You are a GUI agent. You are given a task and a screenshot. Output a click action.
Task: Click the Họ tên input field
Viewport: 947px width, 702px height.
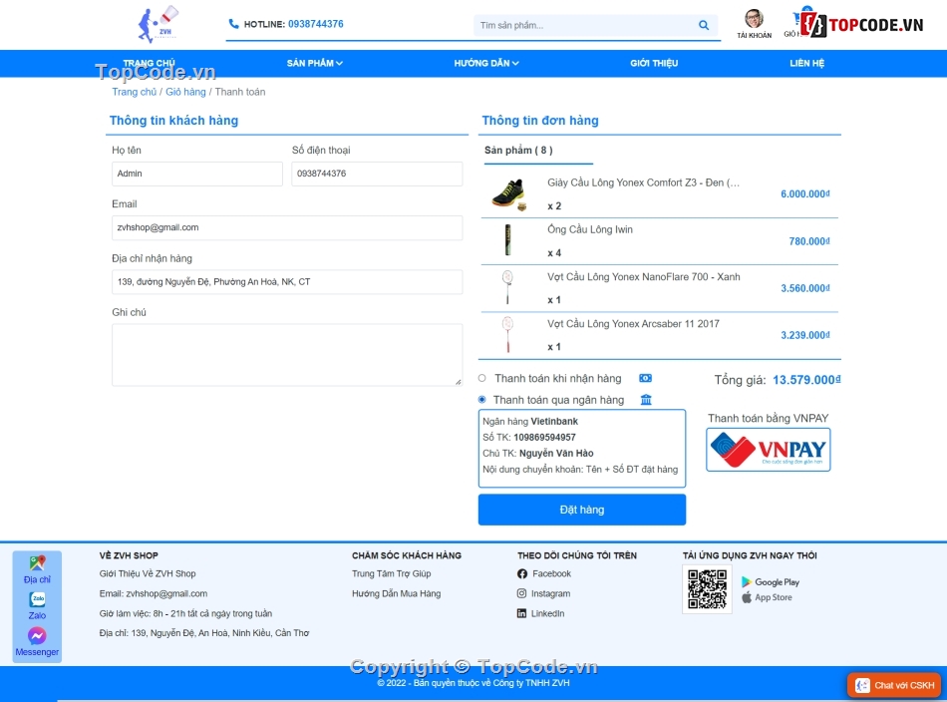pyautogui.click(x=197, y=174)
